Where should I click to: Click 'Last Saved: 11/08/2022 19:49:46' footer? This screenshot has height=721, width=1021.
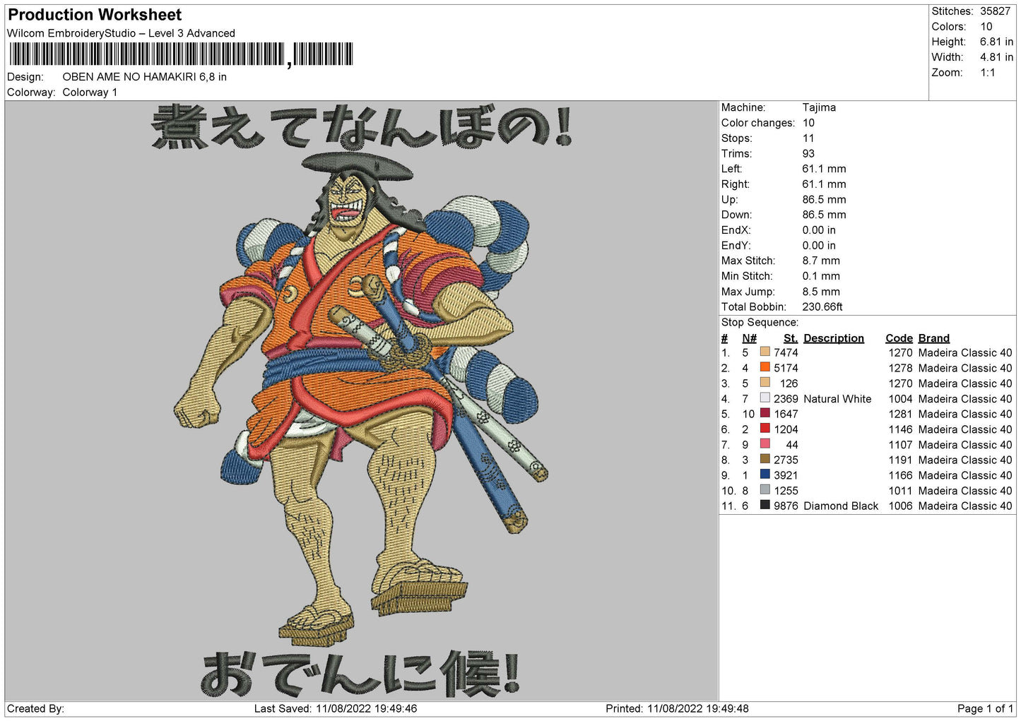[336, 708]
